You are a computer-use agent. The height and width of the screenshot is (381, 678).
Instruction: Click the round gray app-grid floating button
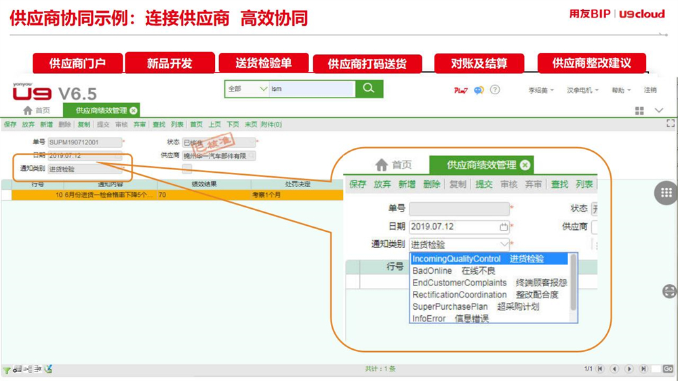pyautogui.click(x=666, y=193)
